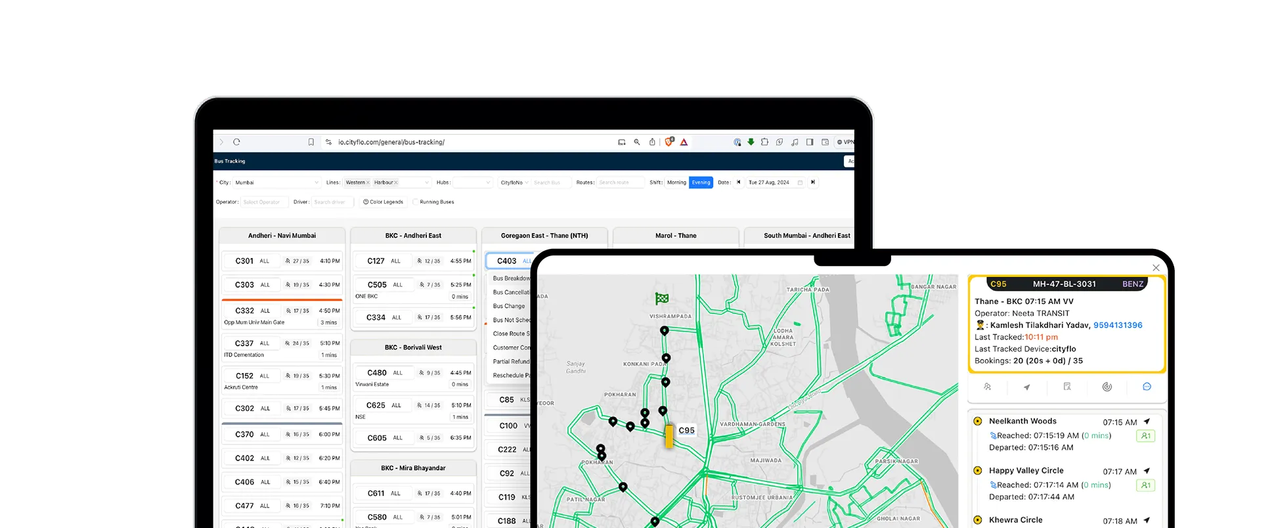Open the navigation arrow tab for C95
Screen dimensions: 1272x528
click(1026, 387)
